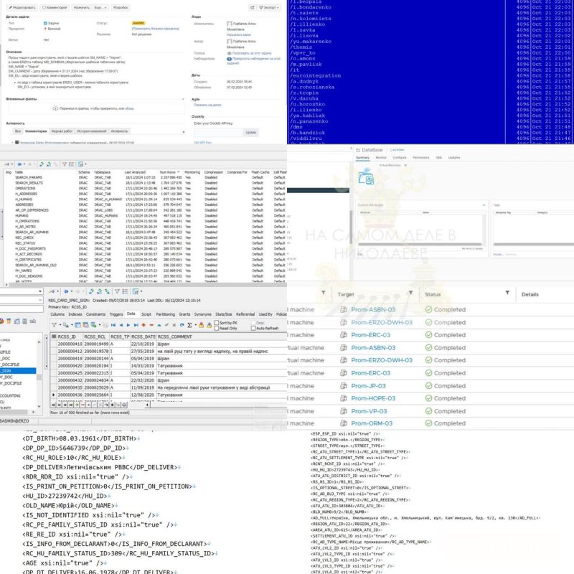
Task: Switch to the Constraints tab in table editor
Action: pyautogui.click(x=96, y=314)
